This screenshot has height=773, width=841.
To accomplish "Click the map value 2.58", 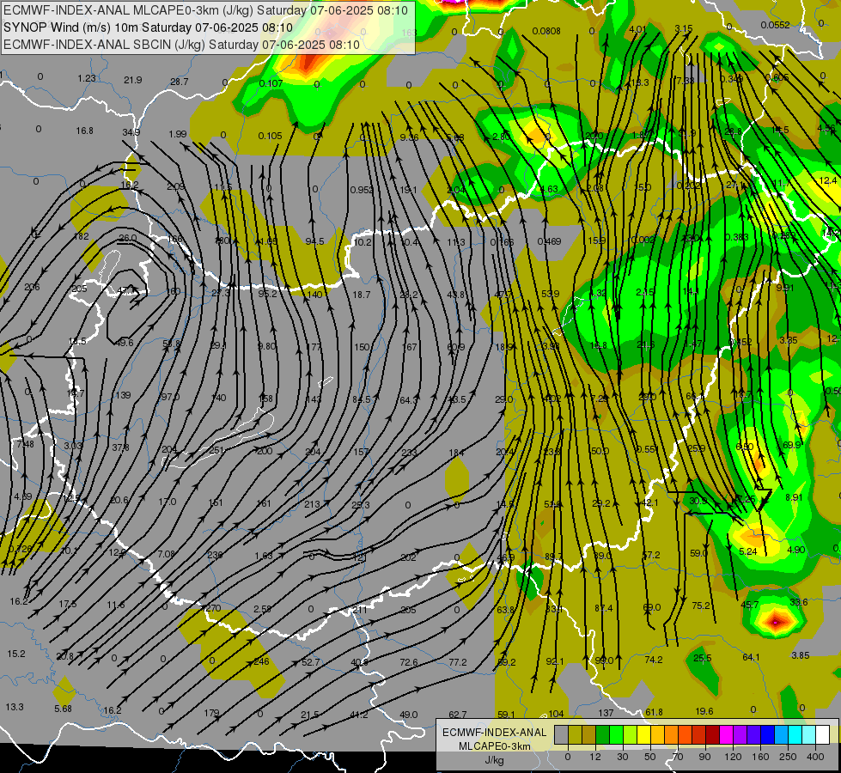I will tap(262, 609).
